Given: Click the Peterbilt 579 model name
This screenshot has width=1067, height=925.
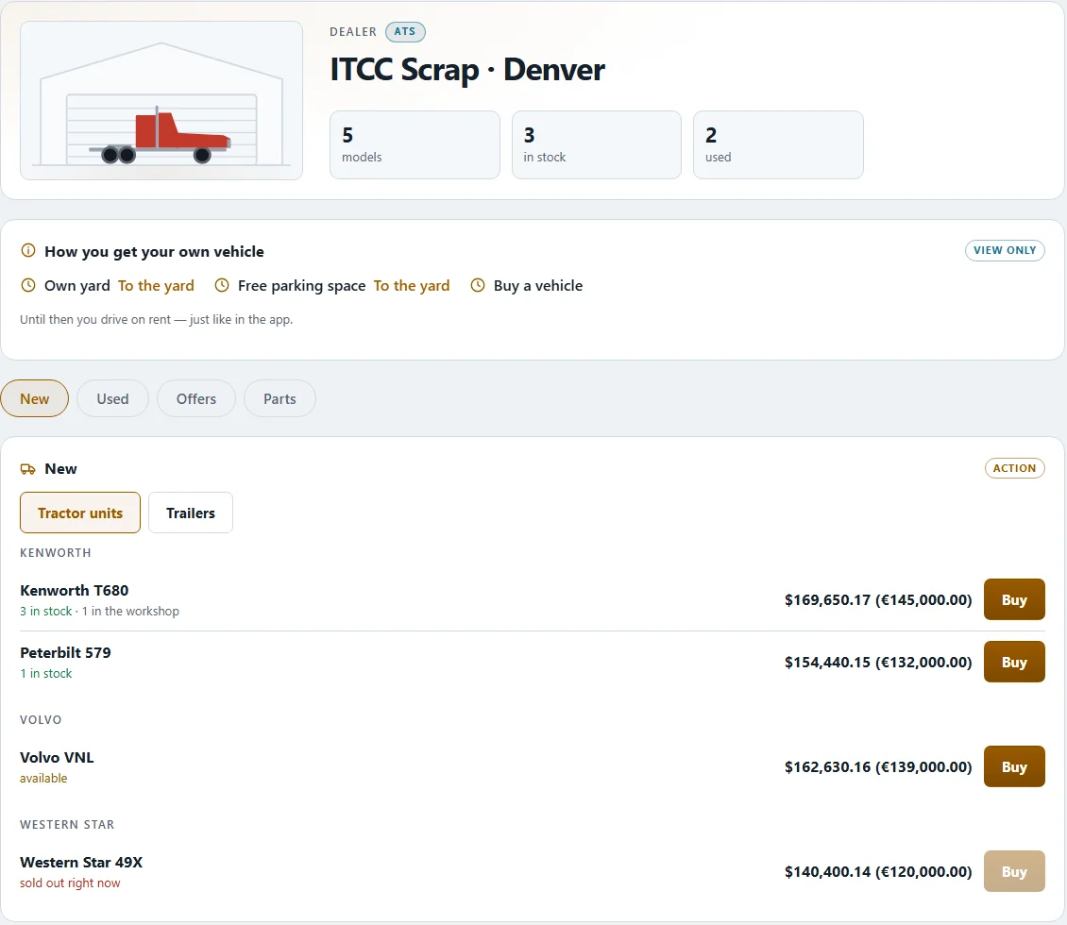Looking at the screenshot, I should tap(65, 653).
